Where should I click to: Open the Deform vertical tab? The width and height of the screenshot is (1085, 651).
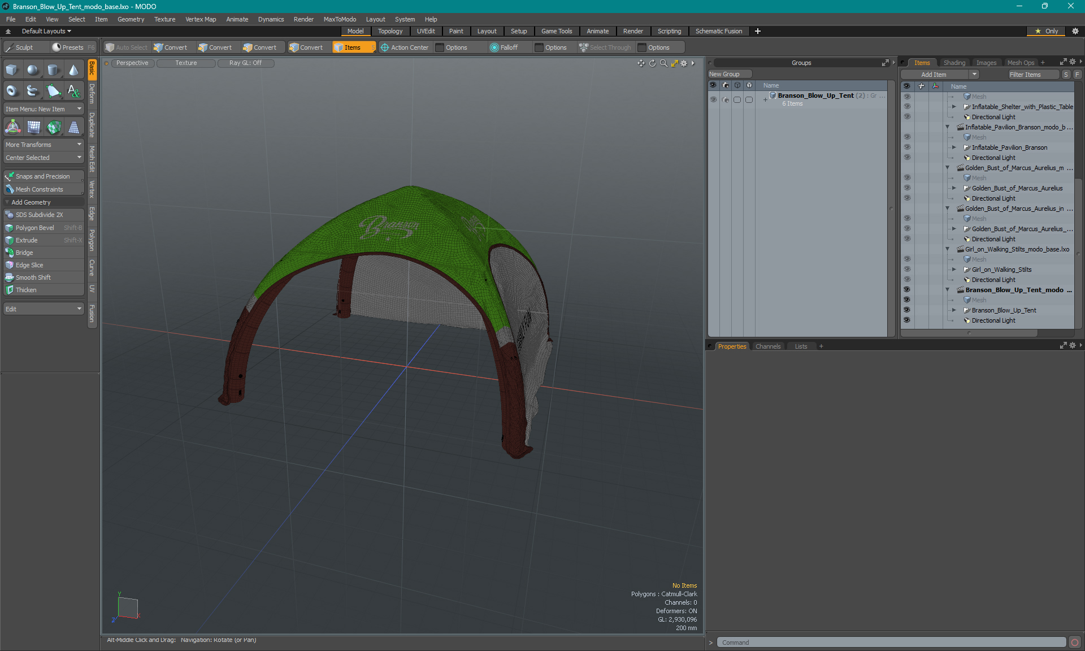pos(92,93)
